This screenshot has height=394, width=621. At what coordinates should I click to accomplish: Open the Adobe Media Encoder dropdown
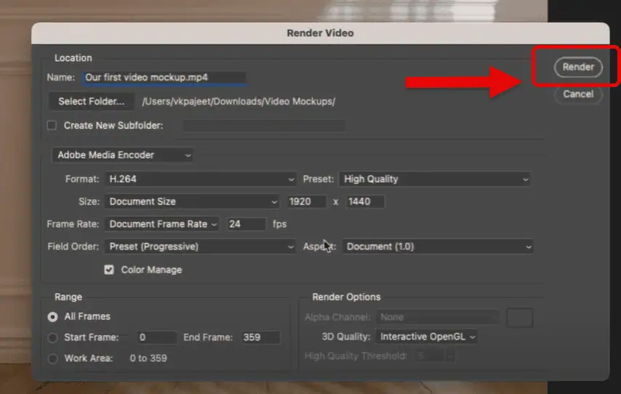123,155
